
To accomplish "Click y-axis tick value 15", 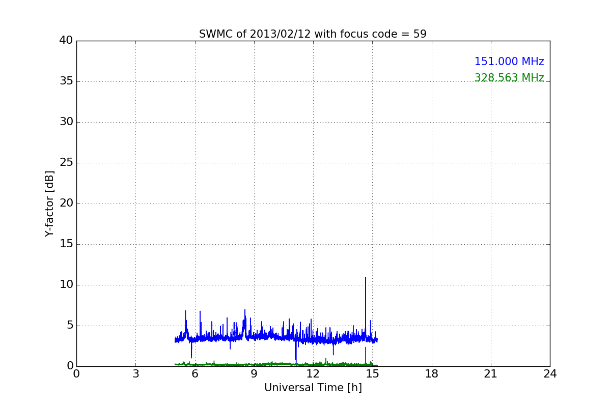I will coord(66,244).
